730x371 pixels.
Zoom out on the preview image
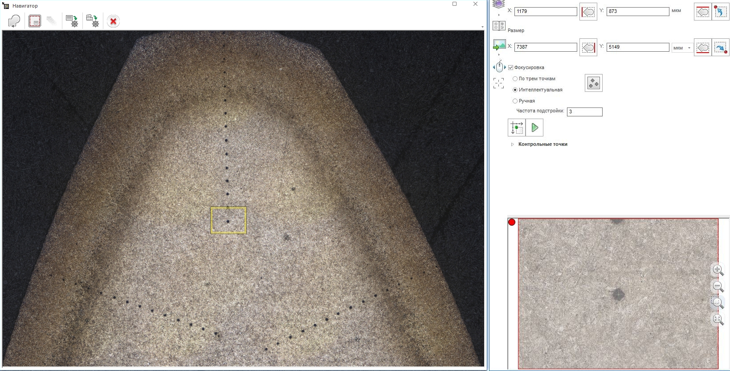coord(718,286)
